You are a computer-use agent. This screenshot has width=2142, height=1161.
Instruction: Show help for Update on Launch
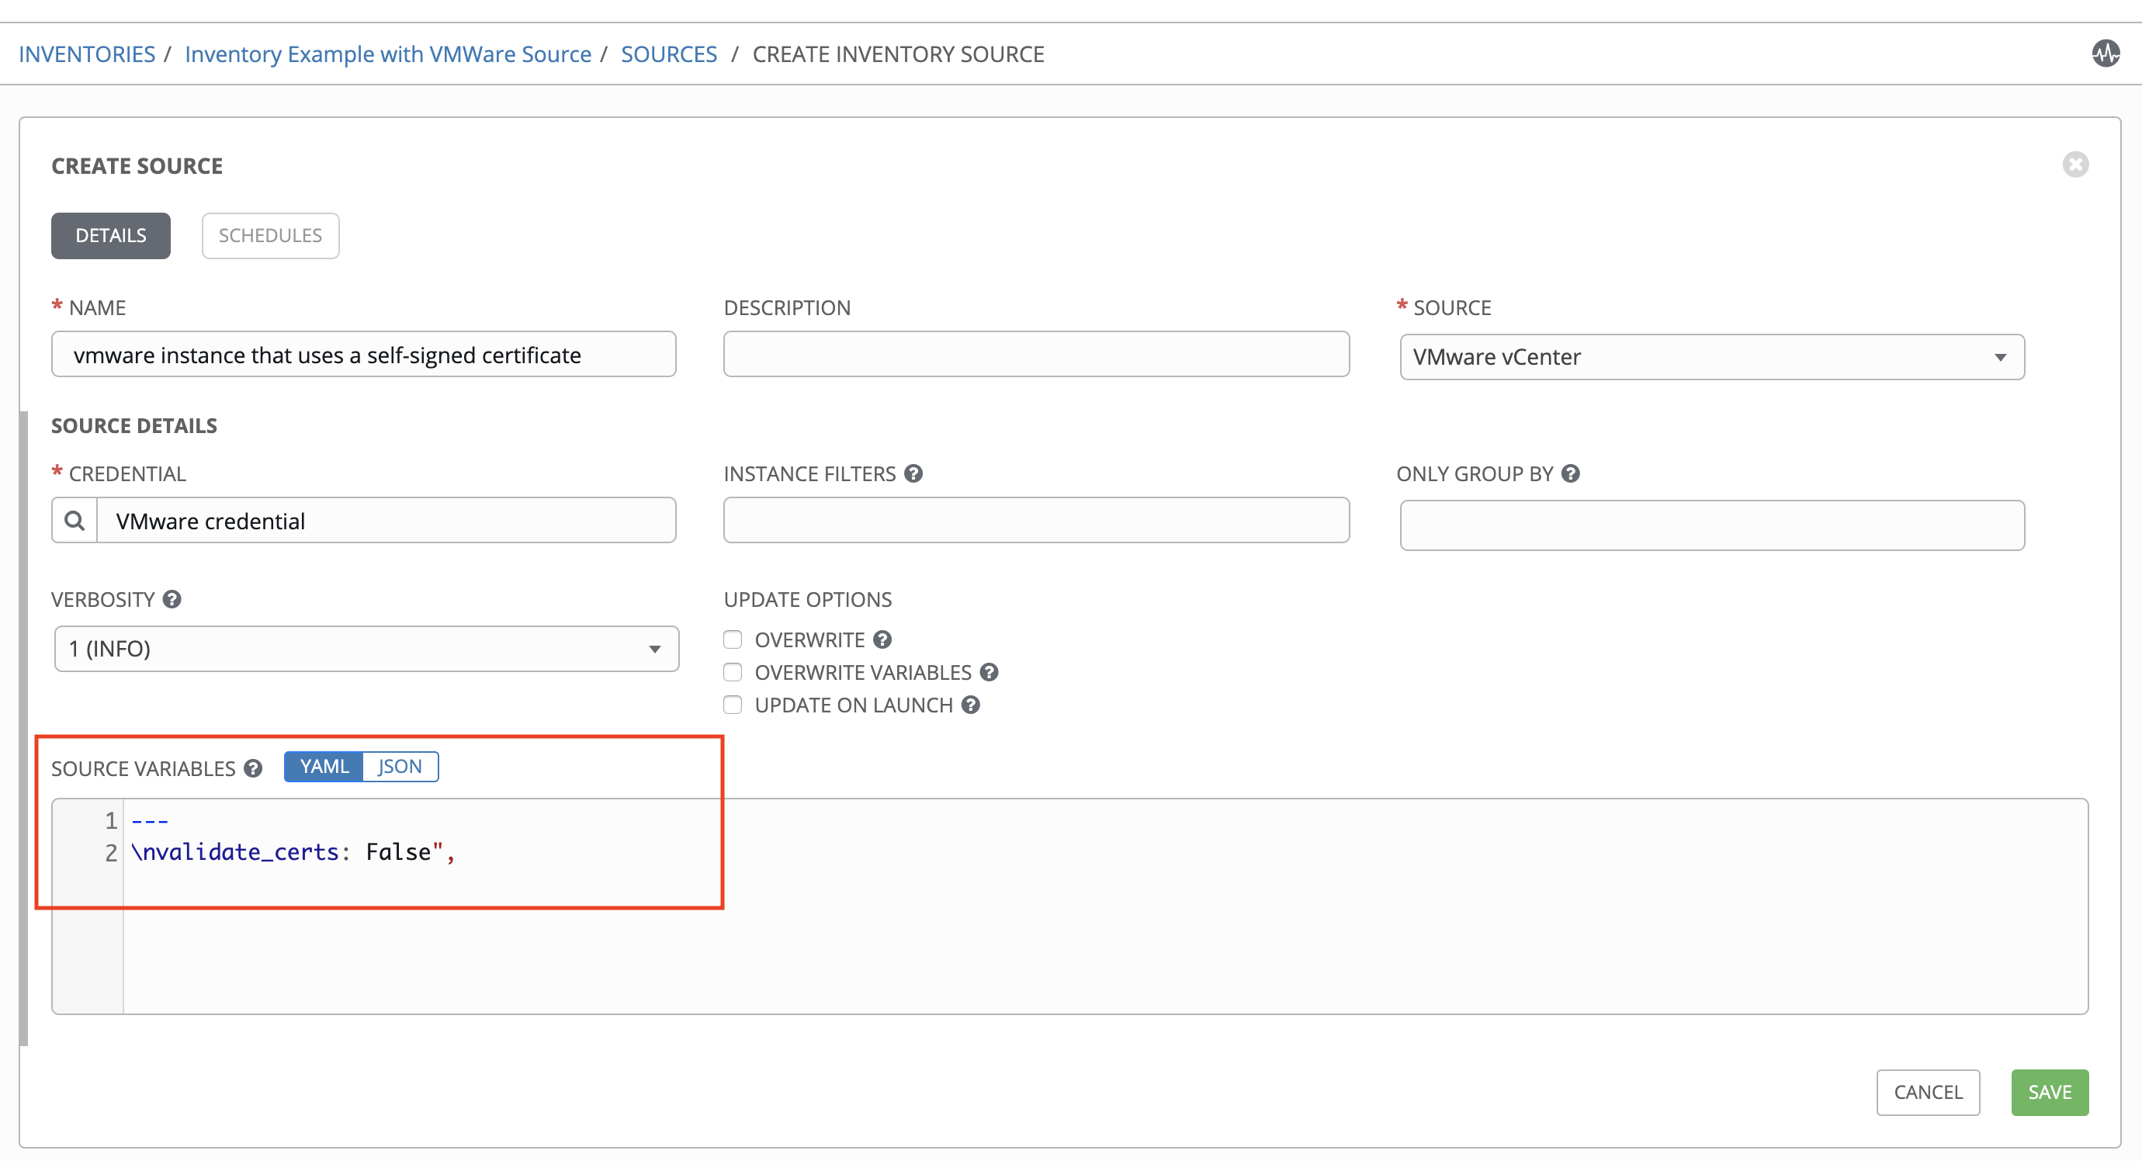pyautogui.click(x=971, y=705)
